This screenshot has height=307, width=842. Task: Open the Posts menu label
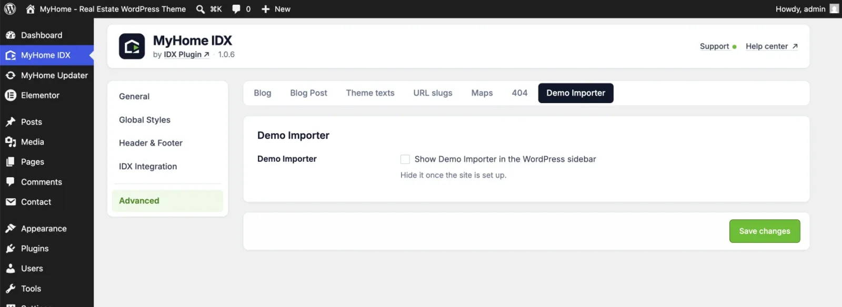(x=32, y=122)
